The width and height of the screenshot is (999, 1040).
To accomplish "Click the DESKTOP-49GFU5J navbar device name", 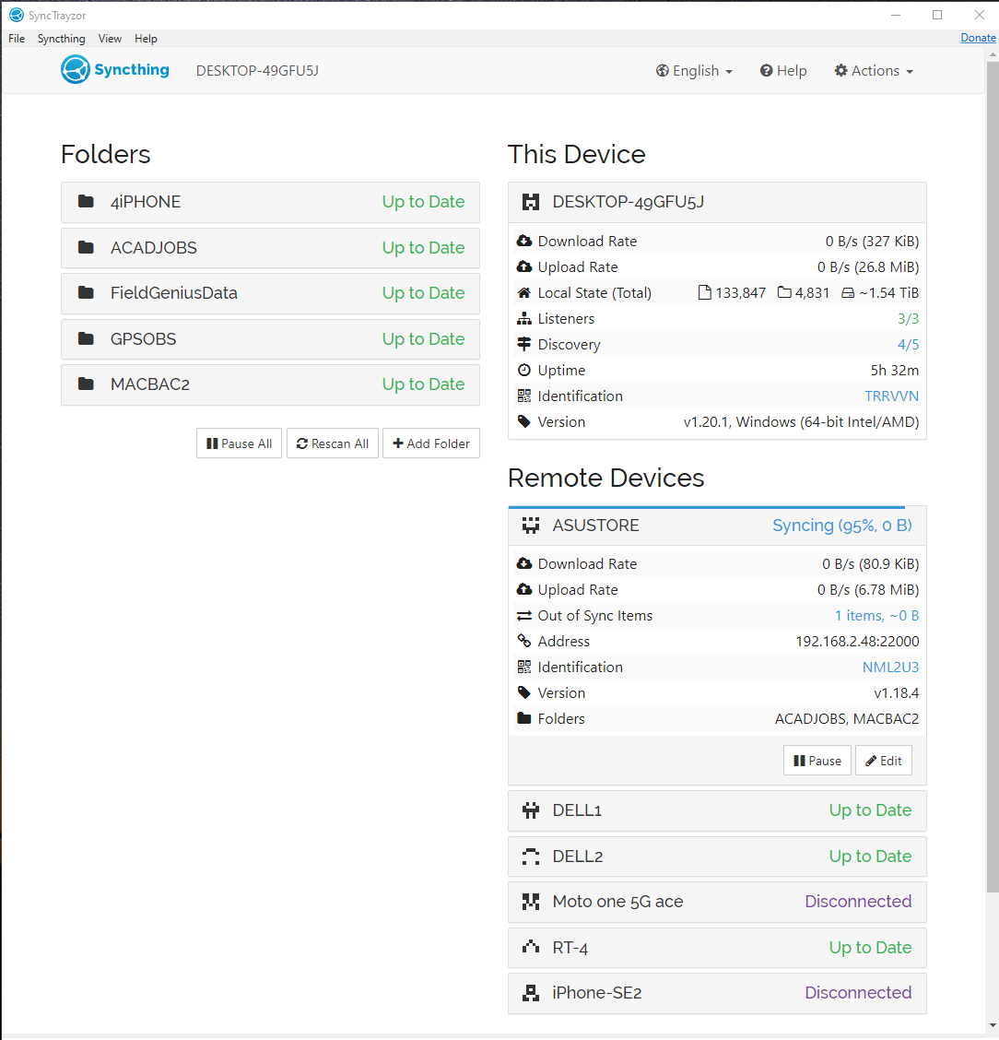I will [x=257, y=70].
